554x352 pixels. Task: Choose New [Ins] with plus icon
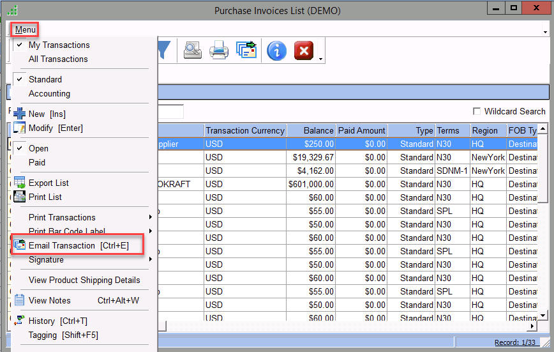[x=47, y=114]
